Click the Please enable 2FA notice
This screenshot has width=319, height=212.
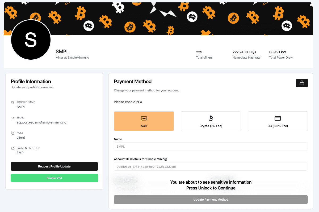tap(128, 102)
